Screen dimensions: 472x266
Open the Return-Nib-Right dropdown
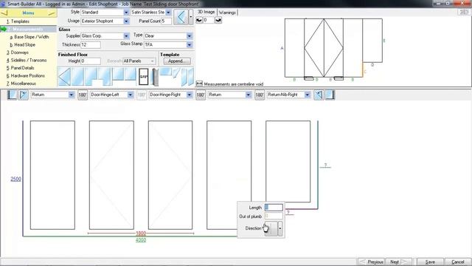307,95
